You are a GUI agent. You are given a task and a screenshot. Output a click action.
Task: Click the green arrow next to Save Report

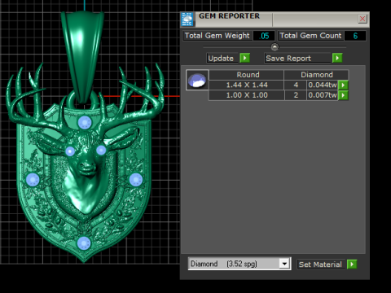[337, 58]
